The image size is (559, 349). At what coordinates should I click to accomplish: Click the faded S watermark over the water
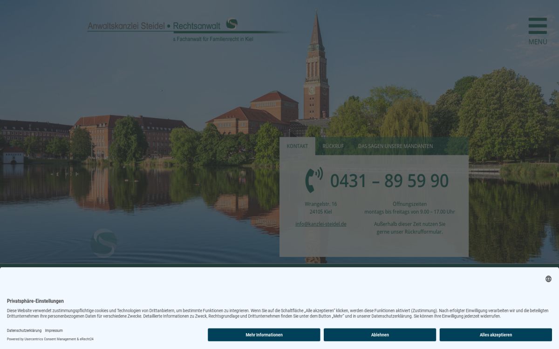103,242
